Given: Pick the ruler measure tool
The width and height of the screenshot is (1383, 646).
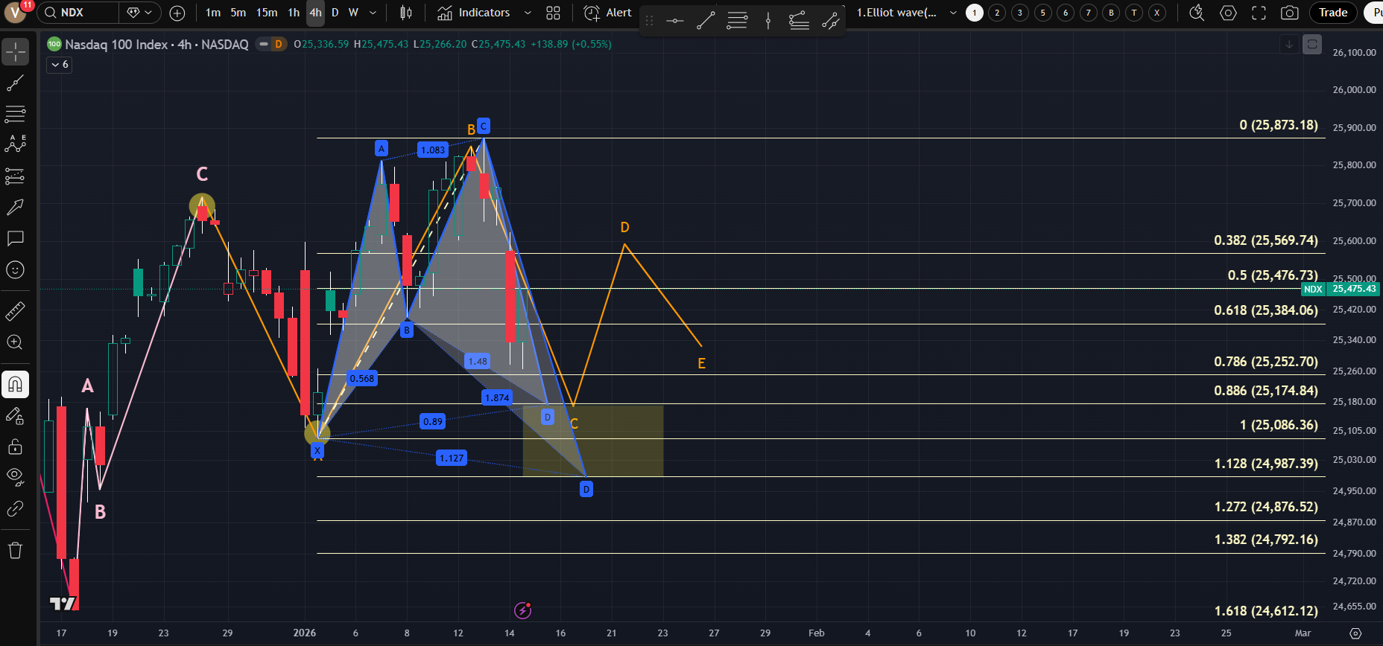Looking at the screenshot, I should [16, 311].
